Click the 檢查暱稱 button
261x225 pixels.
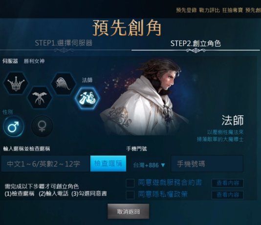coord(108,164)
